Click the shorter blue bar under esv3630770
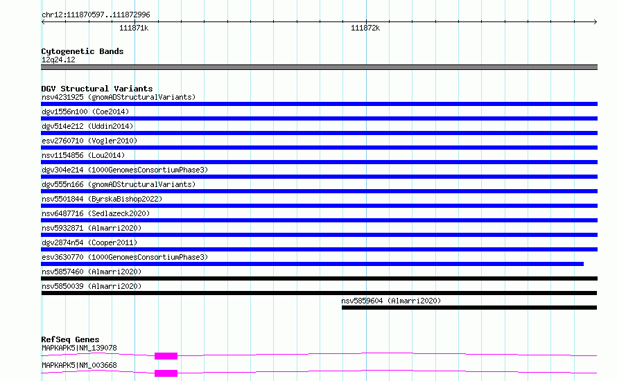This screenshot has height=381, width=617. pos(312,264)
